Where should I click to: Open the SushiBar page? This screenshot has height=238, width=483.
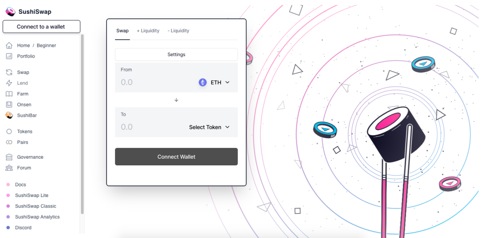coord(27,115)
